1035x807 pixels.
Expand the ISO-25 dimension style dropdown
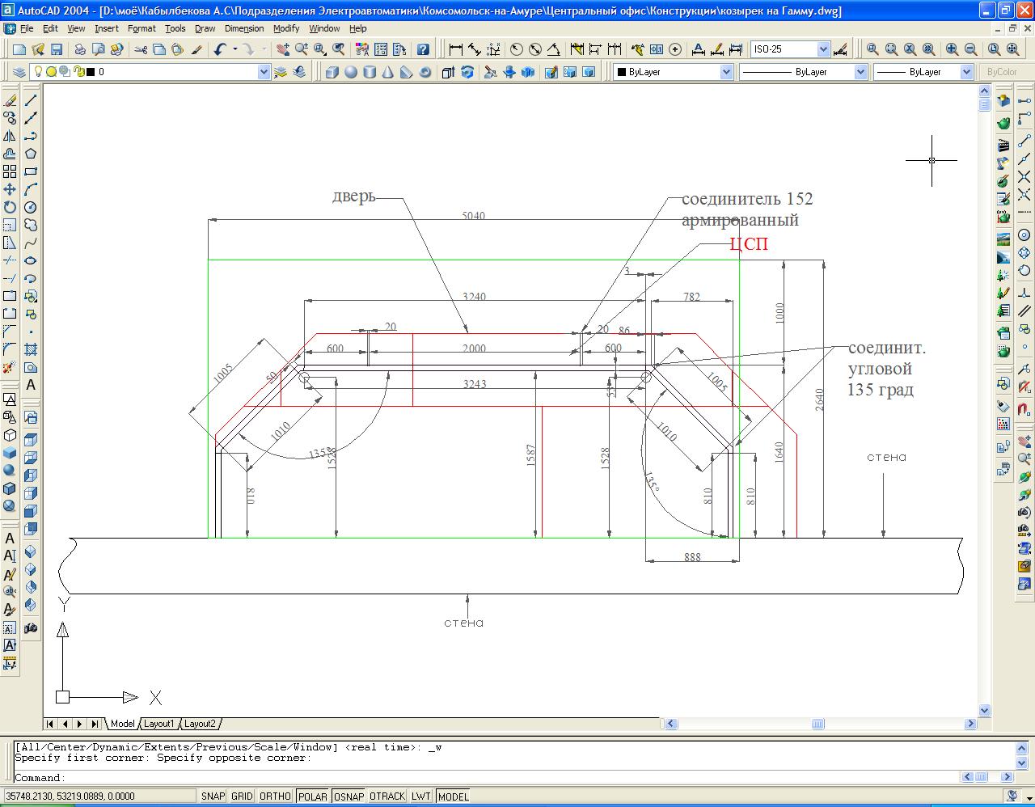tap(823, 49)
